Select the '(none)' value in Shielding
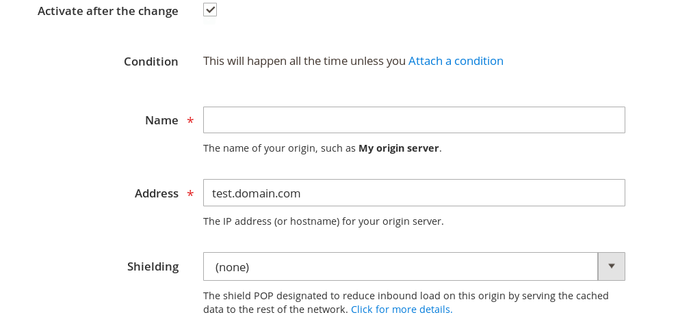Screen dimensions: 691x330 coord(232,267)
